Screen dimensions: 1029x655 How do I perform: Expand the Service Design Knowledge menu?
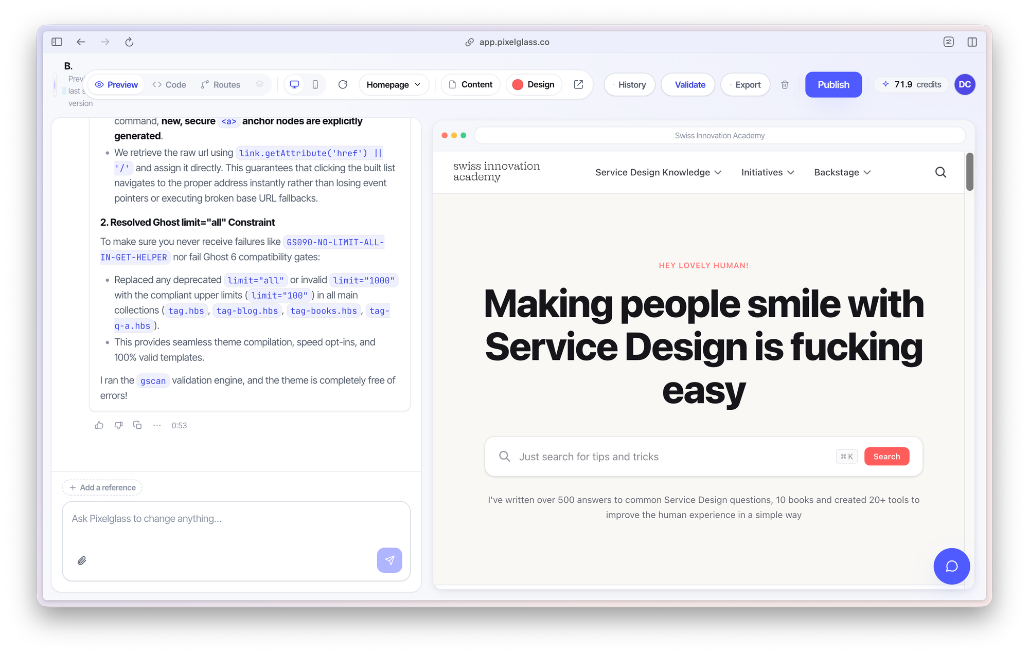659,172
